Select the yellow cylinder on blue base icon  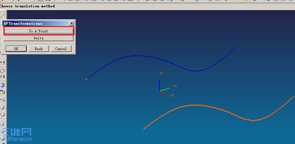coord(3,107)
